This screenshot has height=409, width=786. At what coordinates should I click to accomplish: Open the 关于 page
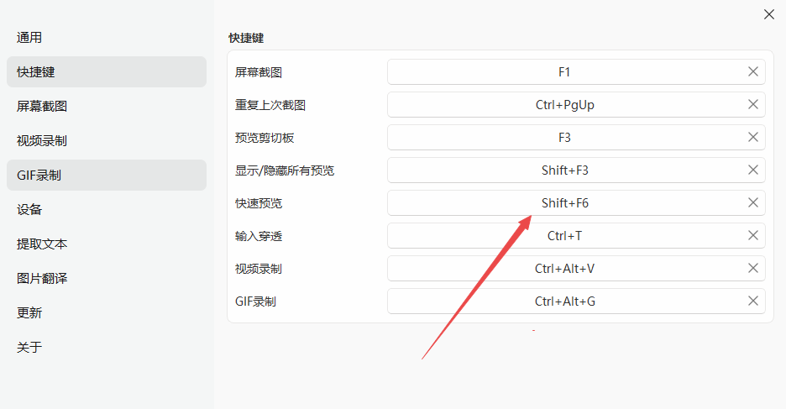click(x=30, y=348)
